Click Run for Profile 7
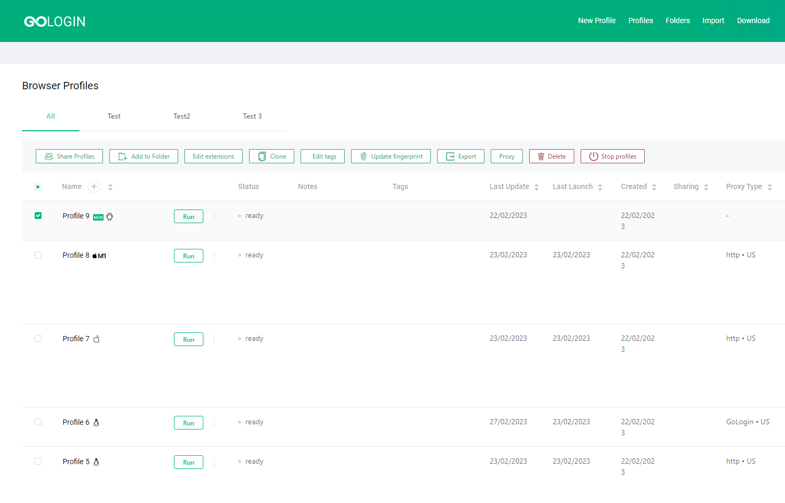The image size is (785, 503). tap(188, 339)
